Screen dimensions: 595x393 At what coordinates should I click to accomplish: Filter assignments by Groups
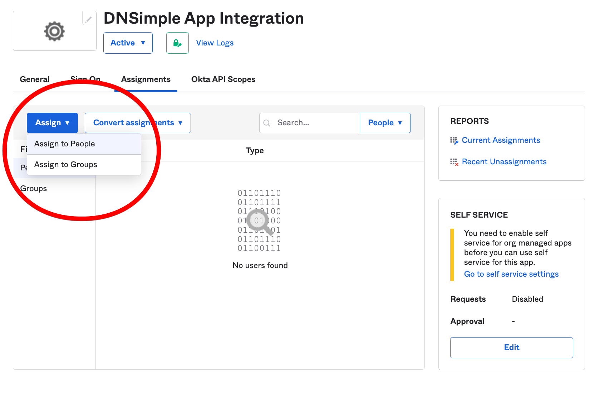coord(34,189)
